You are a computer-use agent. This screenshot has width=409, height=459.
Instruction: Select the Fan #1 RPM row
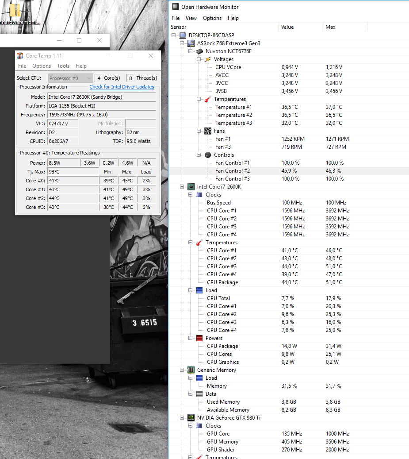(289, 139)
